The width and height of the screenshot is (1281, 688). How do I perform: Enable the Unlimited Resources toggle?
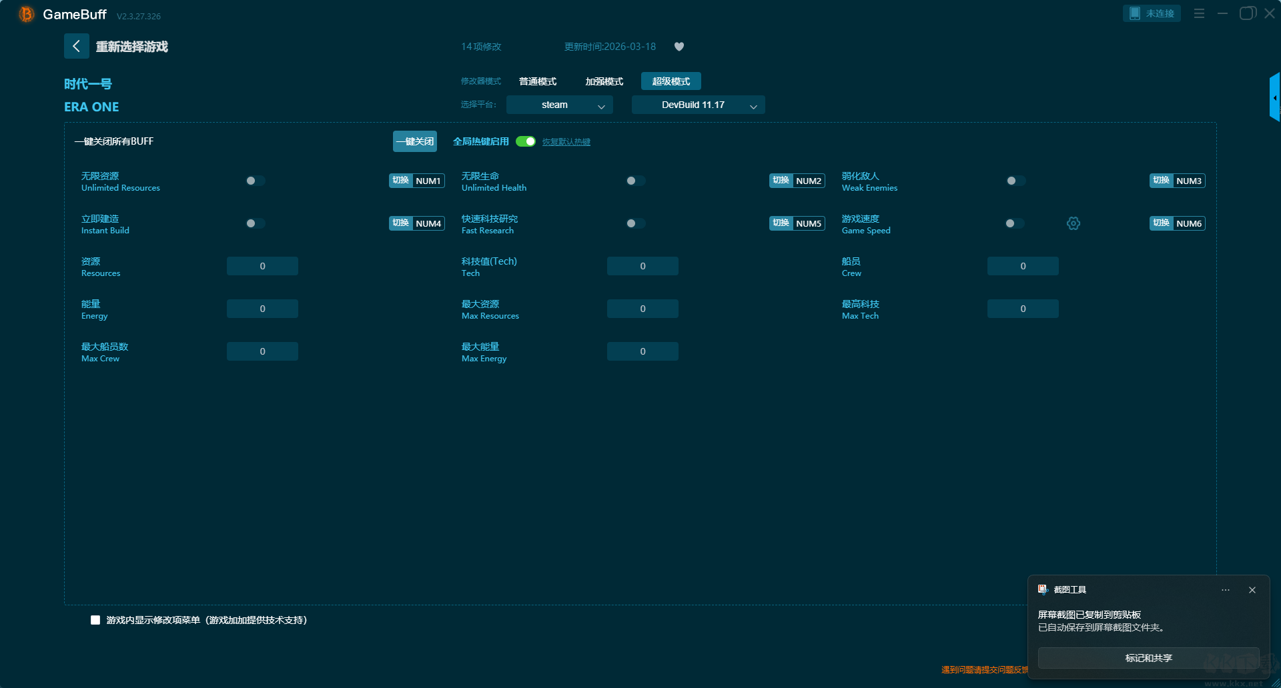255,181
